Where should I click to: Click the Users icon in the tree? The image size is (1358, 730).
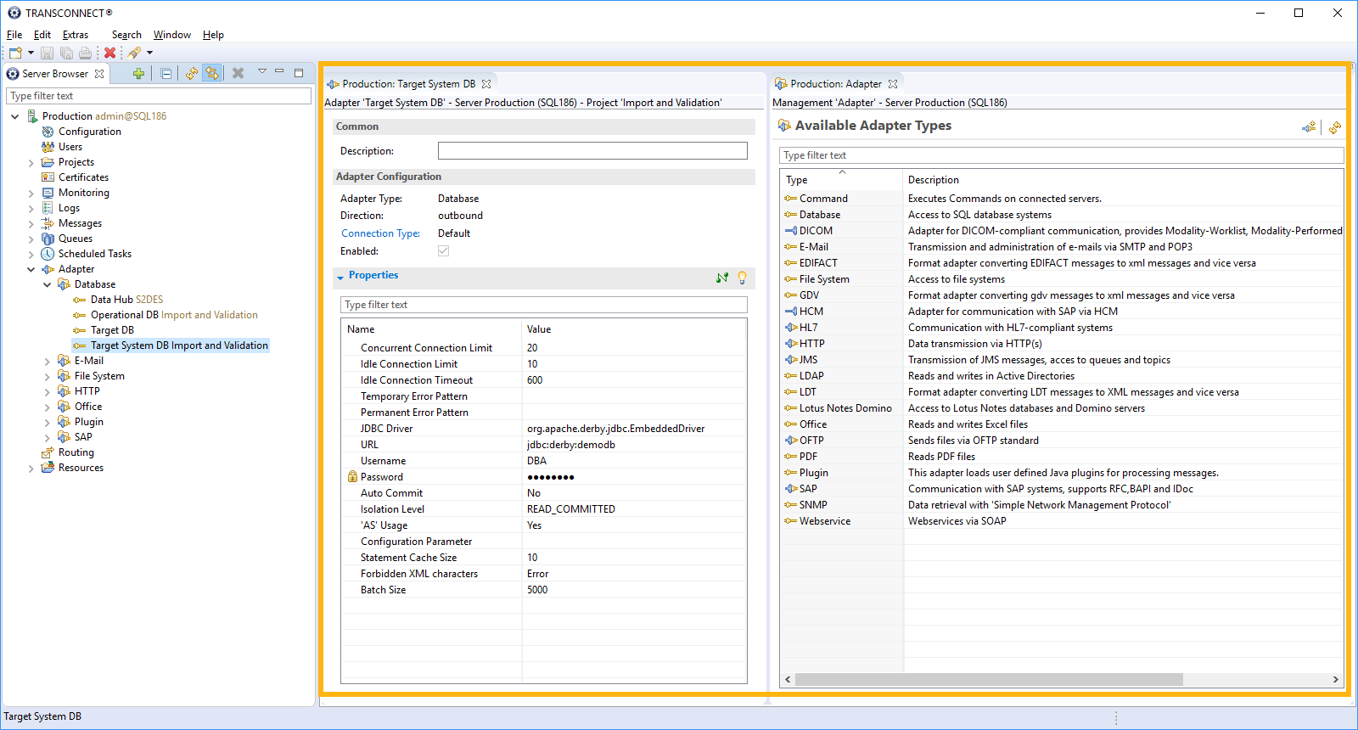pos(48,147)
